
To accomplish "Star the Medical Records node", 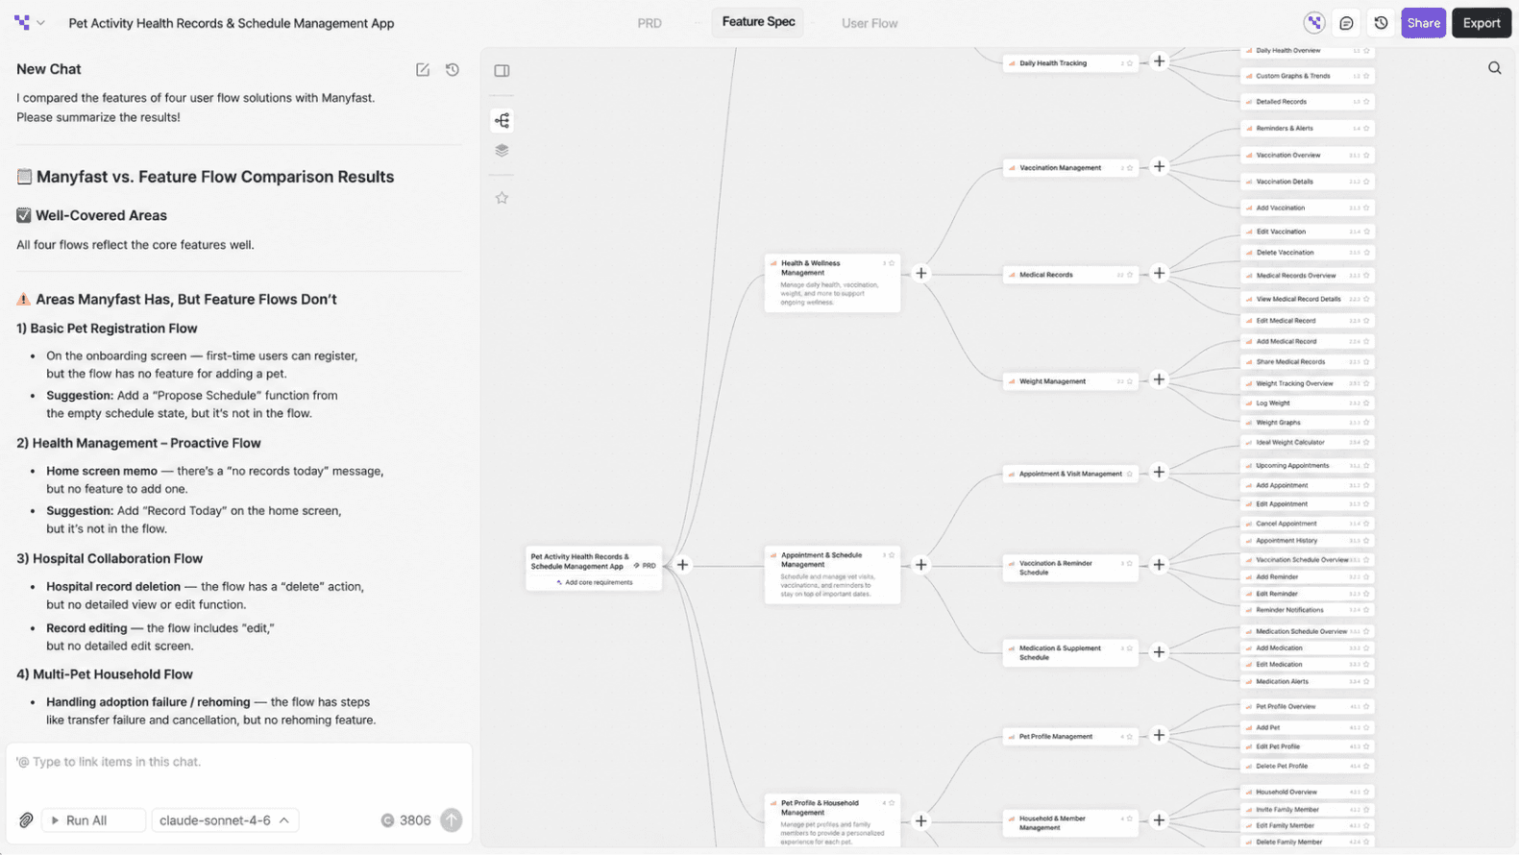I will tap(1130, 275).
